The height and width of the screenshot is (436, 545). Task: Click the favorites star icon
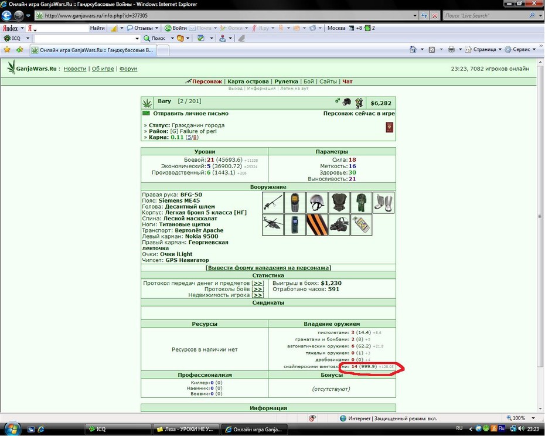tap(7, 50)
